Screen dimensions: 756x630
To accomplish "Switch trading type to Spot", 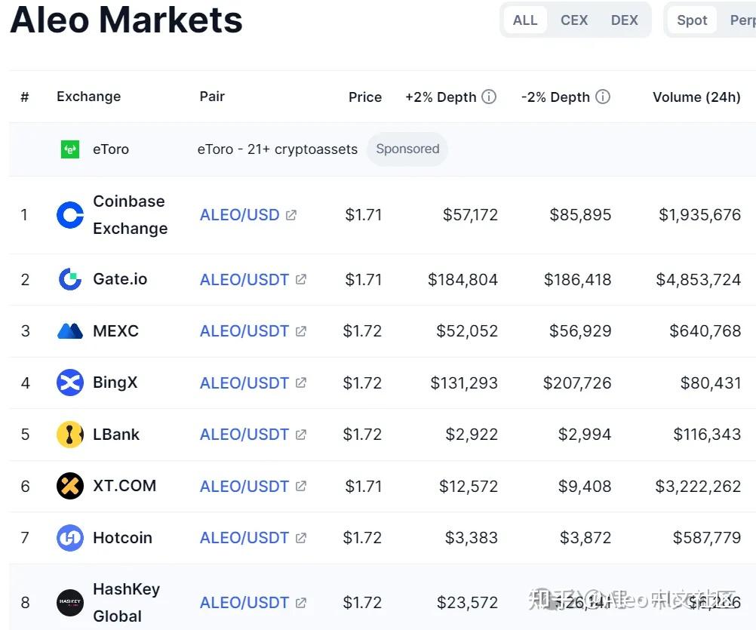I will (x=691, y=20).
